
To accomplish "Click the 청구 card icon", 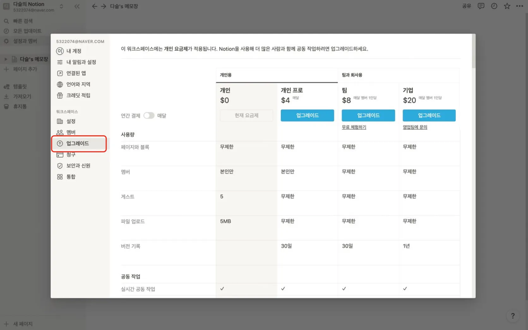I will (60, 155).
